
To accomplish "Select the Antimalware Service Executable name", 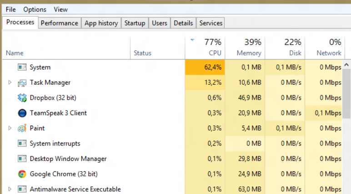I will pos(75,189).
